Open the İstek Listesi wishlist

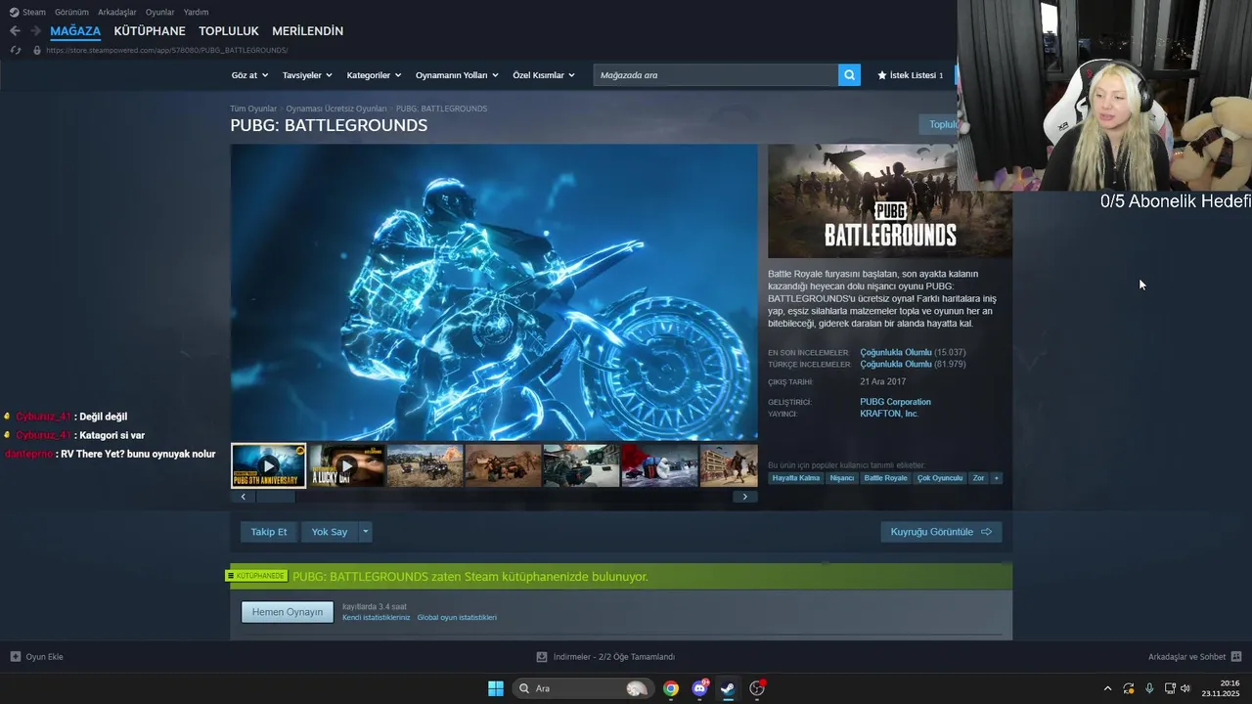[911, 75]
